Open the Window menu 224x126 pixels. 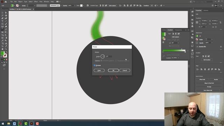[47, 1]
